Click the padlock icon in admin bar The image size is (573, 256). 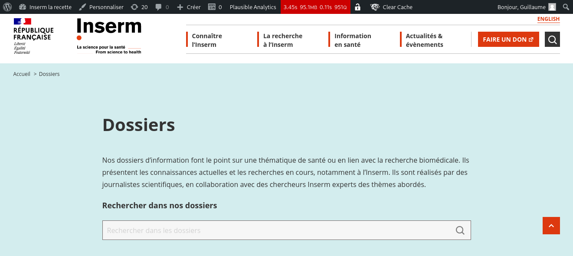point(357,7)
